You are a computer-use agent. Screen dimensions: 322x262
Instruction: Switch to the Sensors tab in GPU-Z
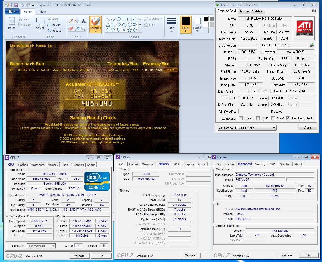(x=244, y=11)
